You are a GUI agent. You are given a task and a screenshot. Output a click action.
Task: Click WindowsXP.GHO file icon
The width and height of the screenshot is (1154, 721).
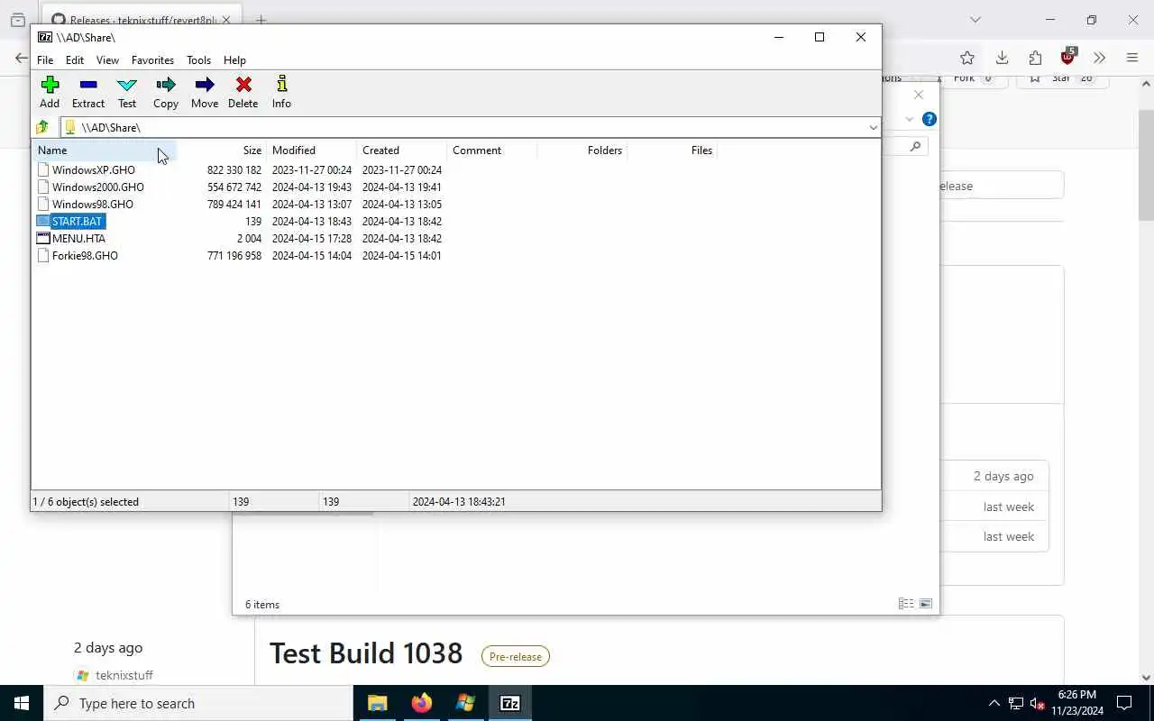coord(43,169)
